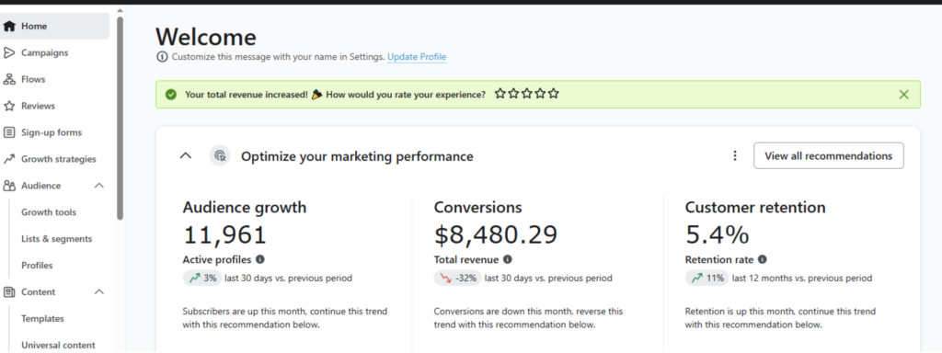The height and width of the screenshot is (353, 942).
Task: Click the party popper emoji in banner
Action: (317, 95)
